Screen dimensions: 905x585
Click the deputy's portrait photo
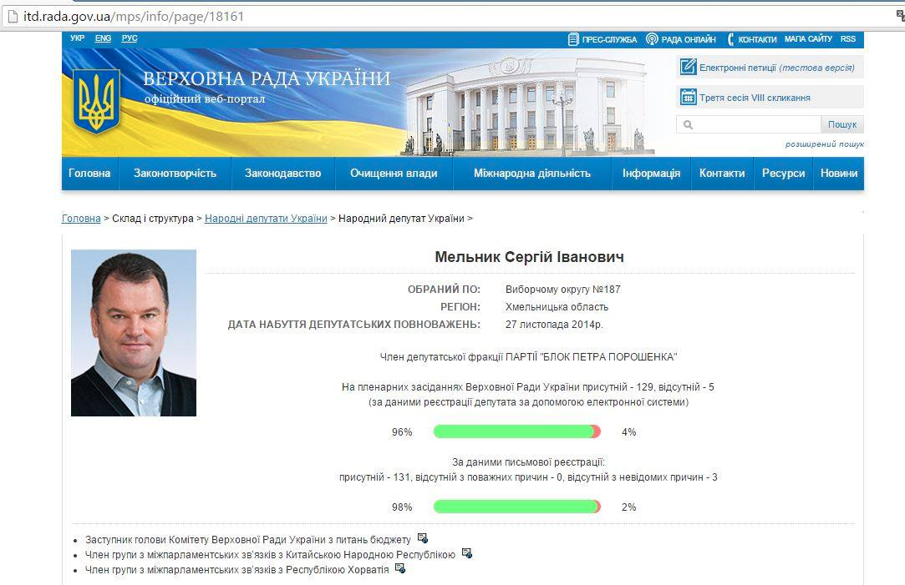[134, 333]
